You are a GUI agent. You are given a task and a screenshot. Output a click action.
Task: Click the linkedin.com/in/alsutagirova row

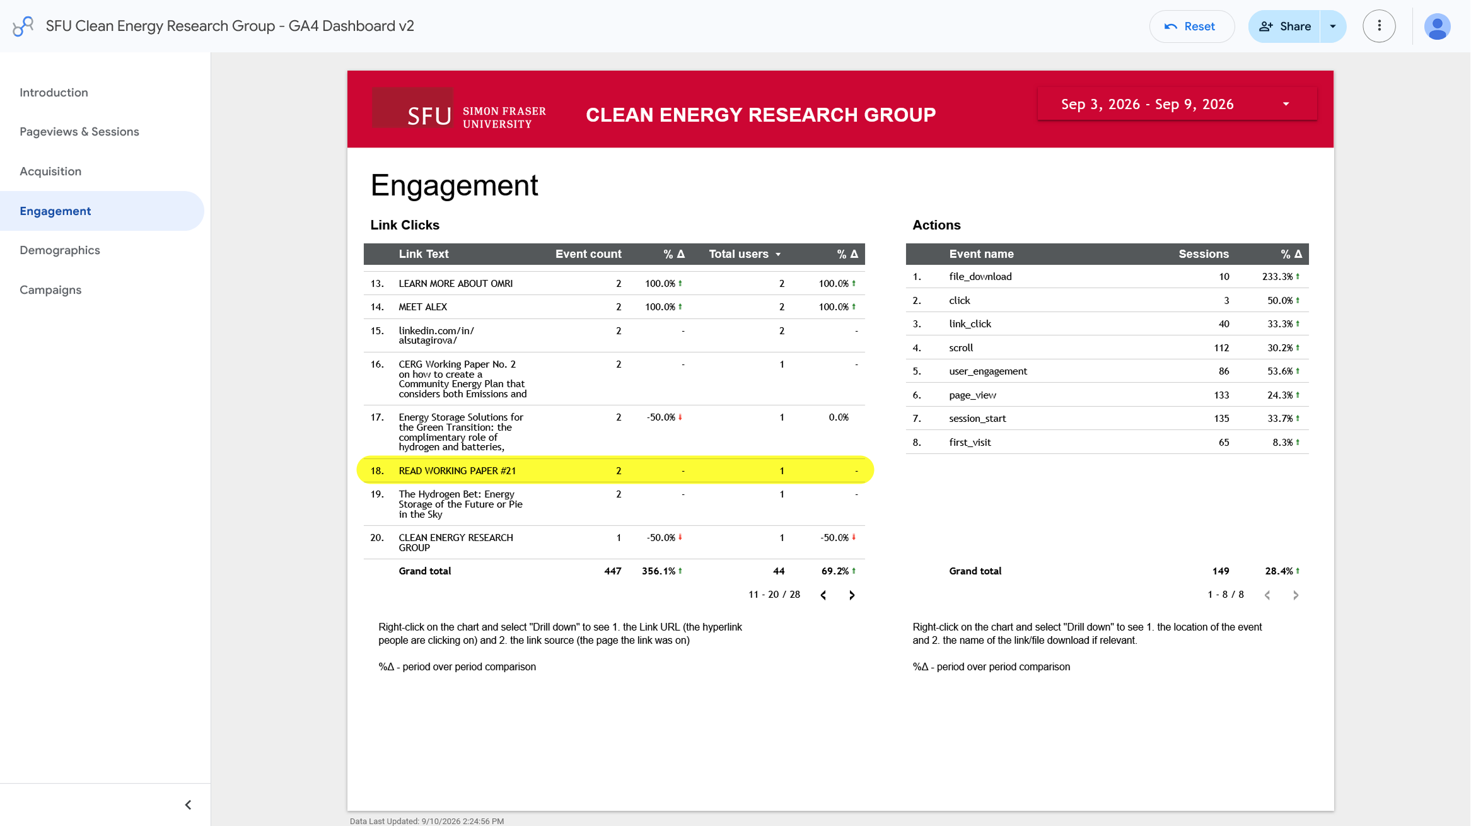(614, 335)
